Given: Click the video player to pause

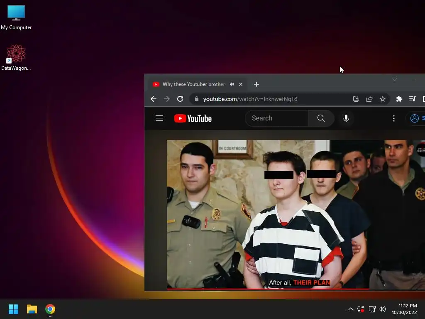Looking at the screenshot, I should (296, 214).
